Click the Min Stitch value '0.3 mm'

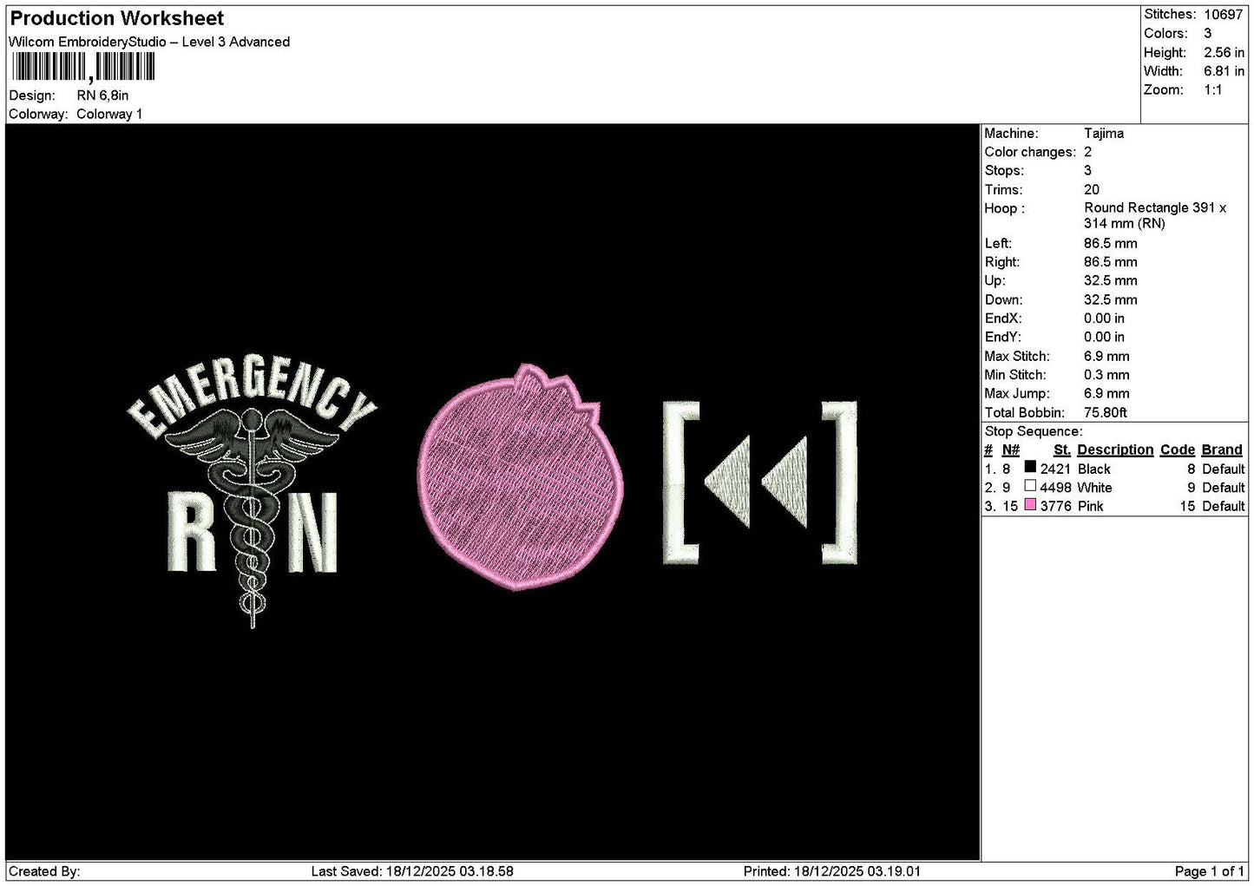click(1106, 375)
